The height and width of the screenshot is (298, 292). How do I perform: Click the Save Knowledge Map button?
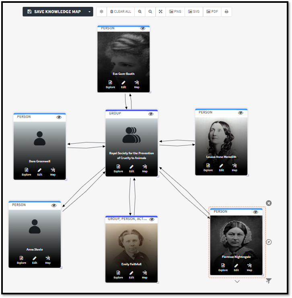54,12
